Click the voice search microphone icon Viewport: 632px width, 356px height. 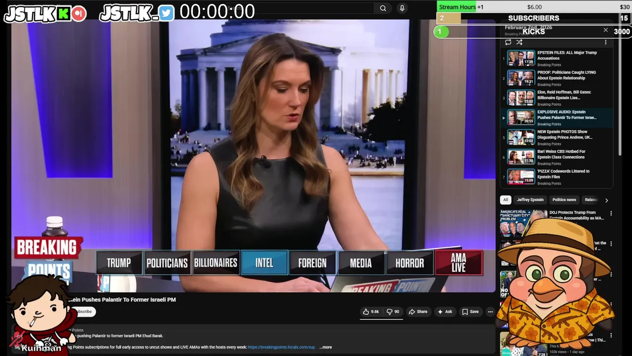402,8
